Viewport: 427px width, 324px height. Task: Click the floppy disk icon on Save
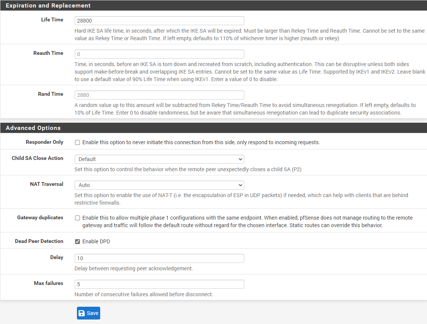[x=82, y=313]
